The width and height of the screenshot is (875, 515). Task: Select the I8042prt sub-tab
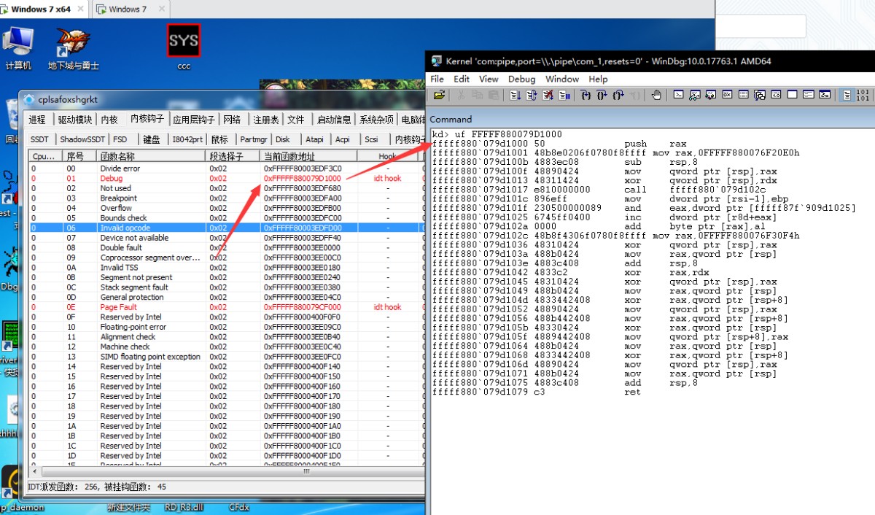187,139
